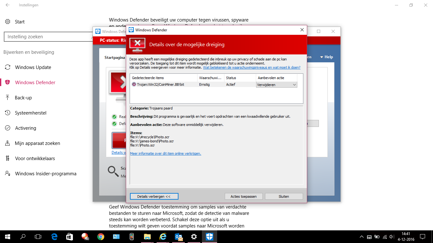Open Task View from the taskbar

(x=38, y=236)
